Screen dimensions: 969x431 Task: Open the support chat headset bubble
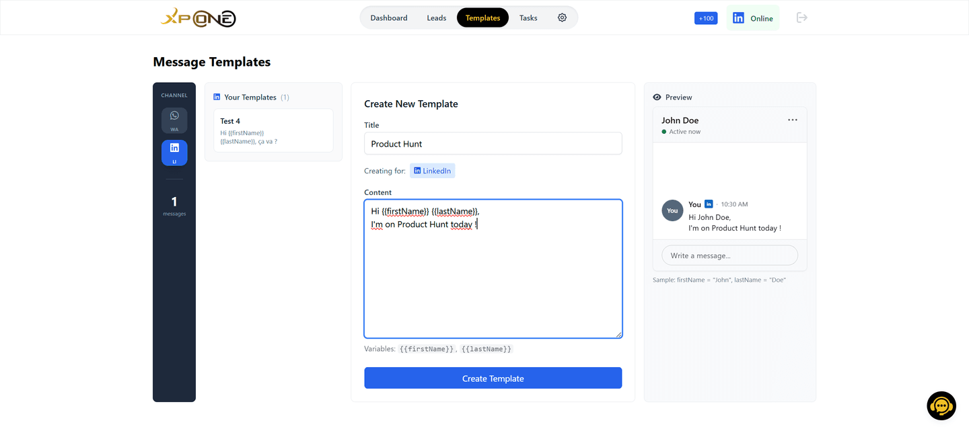coord(941,406)
